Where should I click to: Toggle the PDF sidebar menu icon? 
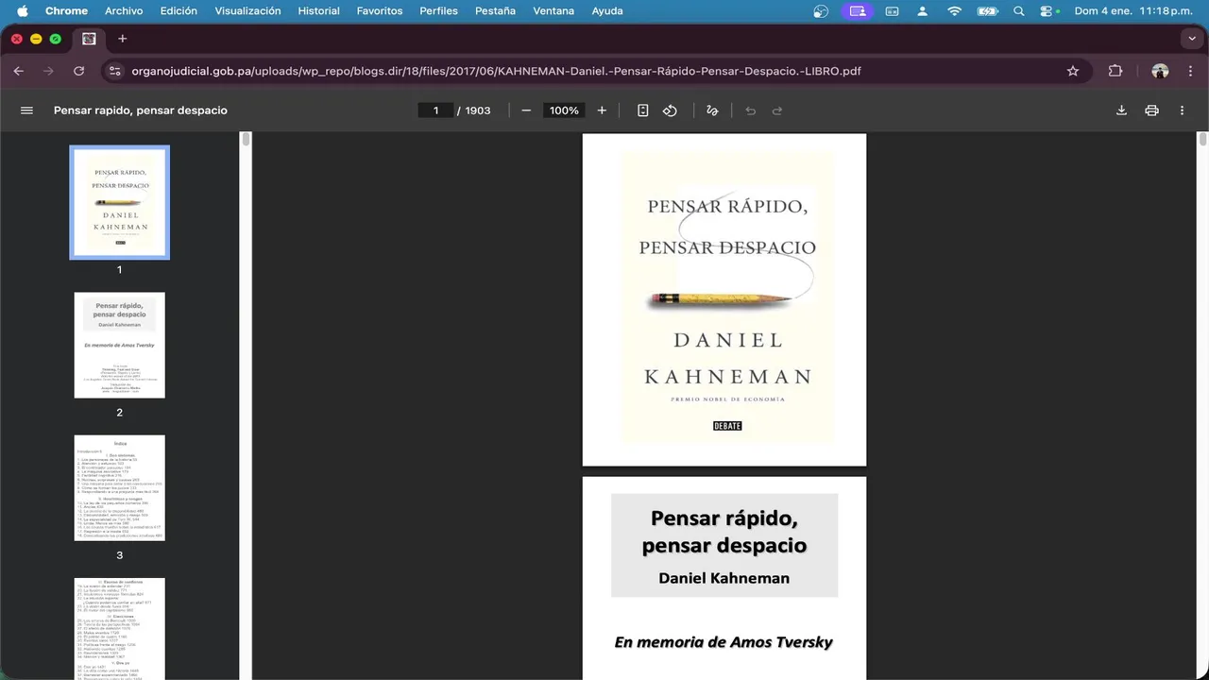click(26, 110)
